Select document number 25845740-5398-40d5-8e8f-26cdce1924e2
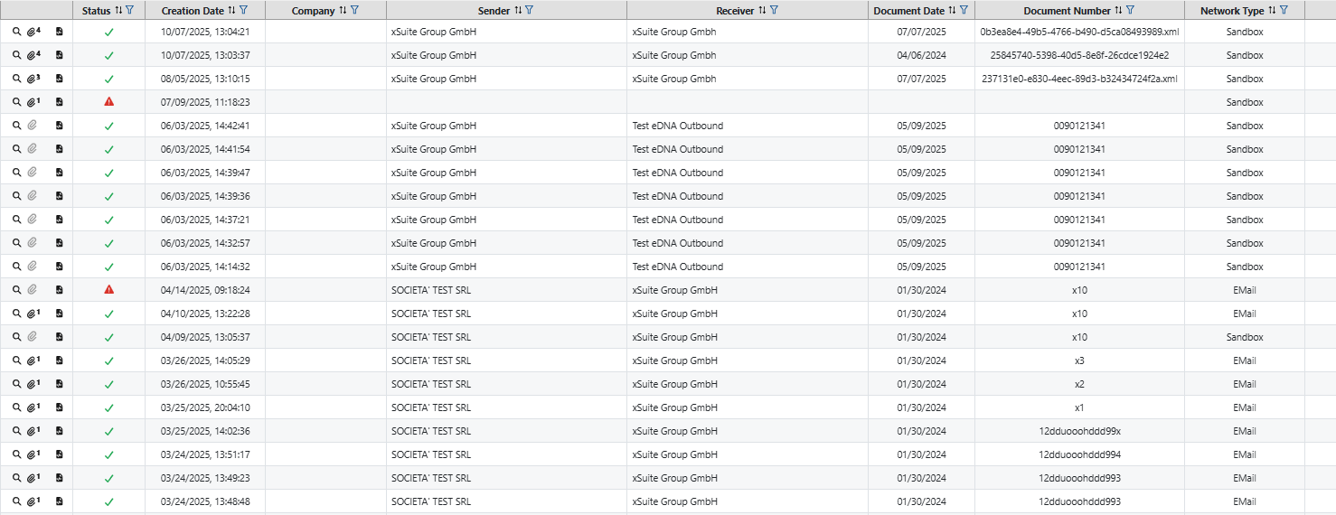1336x515 pixels. pyautogui.click(x=1079, y=55)
